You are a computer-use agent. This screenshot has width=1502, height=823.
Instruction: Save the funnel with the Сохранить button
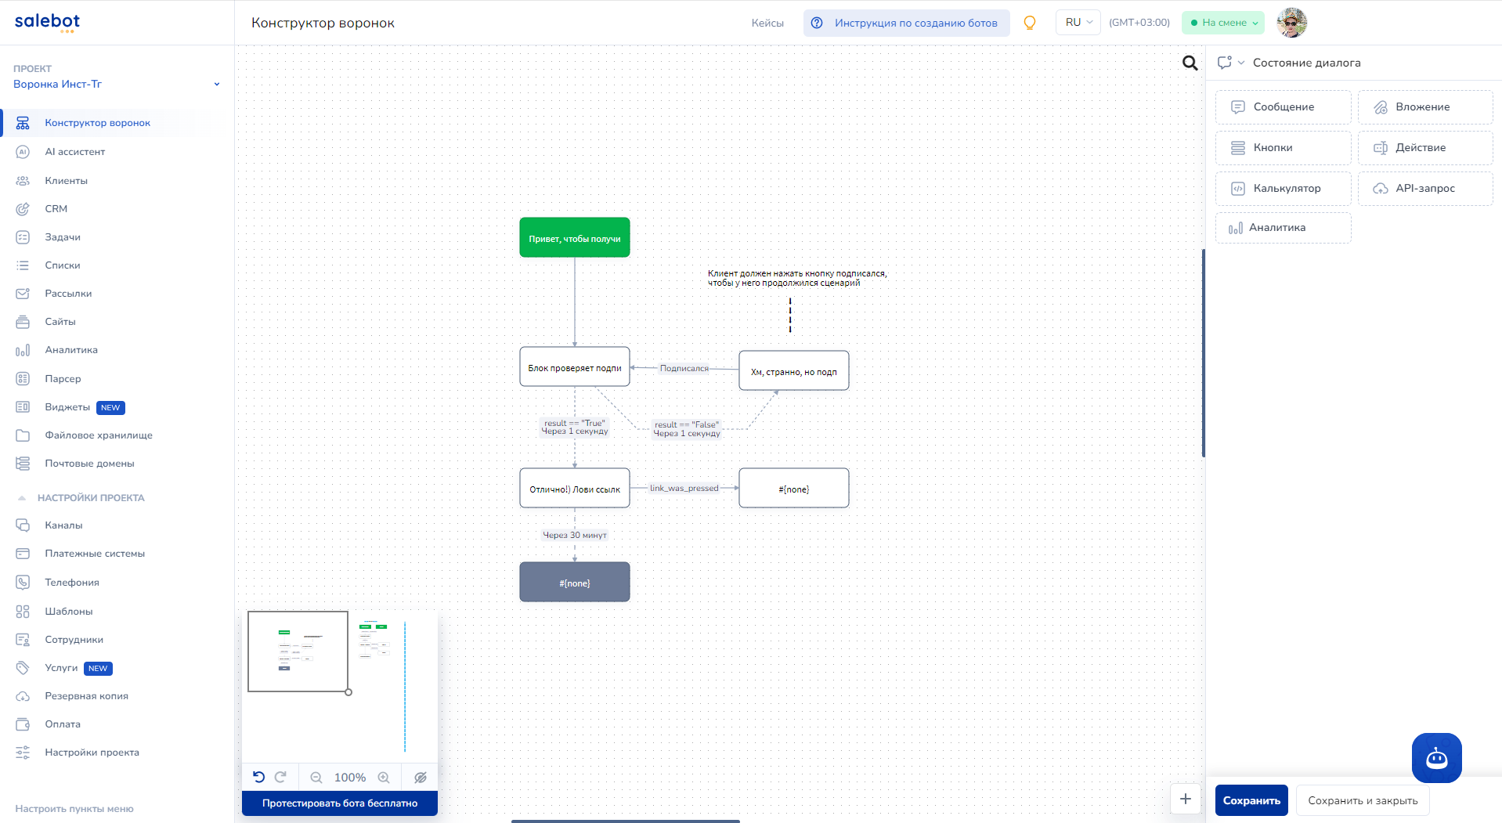(1251, 800)
